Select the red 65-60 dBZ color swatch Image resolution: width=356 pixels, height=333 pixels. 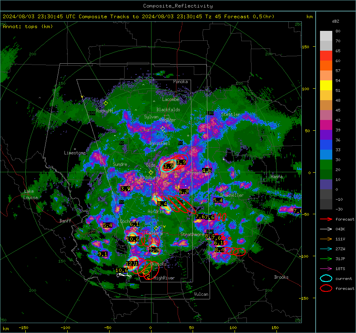click(326, 56)
